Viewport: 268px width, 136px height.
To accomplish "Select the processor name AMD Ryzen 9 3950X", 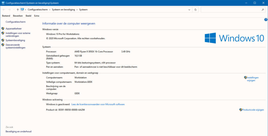I will 94,52.
